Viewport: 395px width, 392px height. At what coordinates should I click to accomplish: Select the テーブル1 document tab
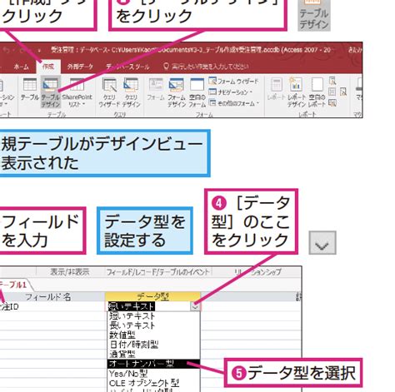click(x=14, y=285)
